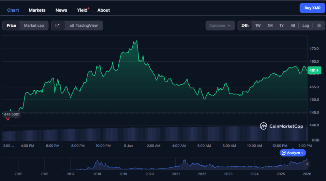Click the TradingView candlestick icon
326x181 pixels.
coord(71,25)
